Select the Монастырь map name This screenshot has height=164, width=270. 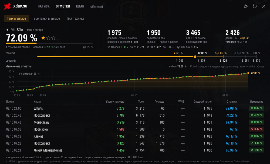point(42,122)
